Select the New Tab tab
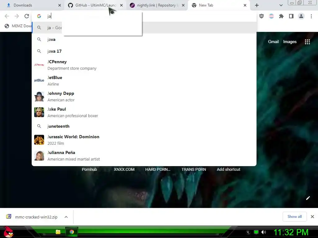318x238 pixels. pyautogui.click(x=219, y=5)
